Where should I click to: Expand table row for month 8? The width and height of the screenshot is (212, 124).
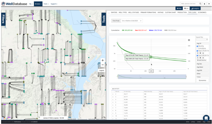point(113,111)
